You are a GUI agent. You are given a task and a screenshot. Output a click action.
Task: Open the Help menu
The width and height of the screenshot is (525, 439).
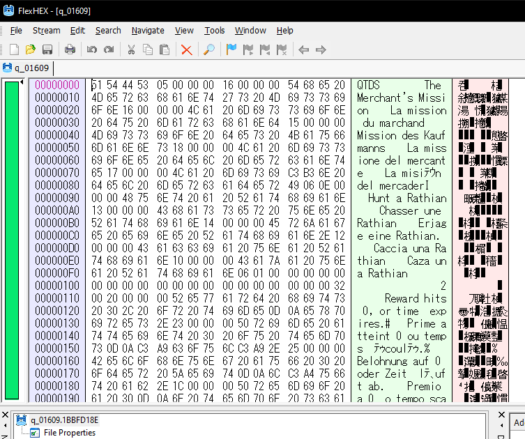285,31
